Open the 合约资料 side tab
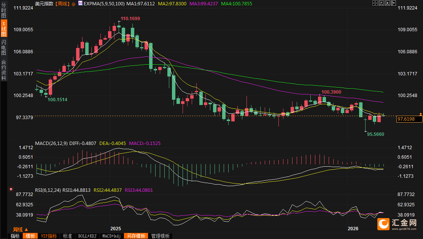The image size is (423, 239). [3, 70]
